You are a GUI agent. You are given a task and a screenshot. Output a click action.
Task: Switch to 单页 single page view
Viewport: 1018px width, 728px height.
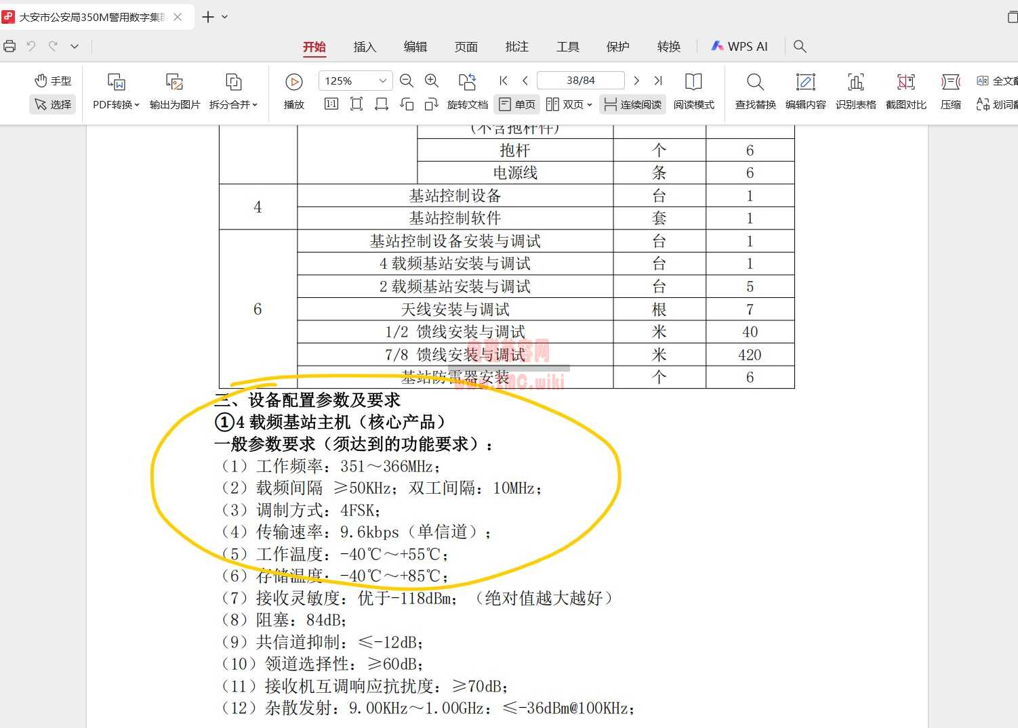tap(517, 104)
